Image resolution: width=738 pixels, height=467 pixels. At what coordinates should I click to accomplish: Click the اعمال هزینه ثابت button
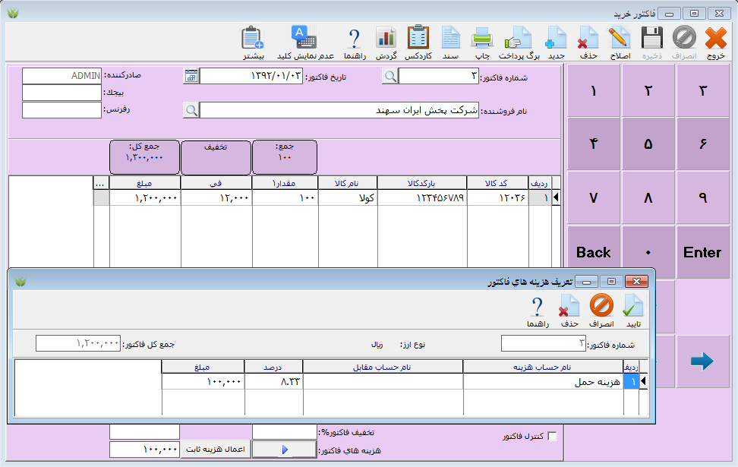(216, 450)
